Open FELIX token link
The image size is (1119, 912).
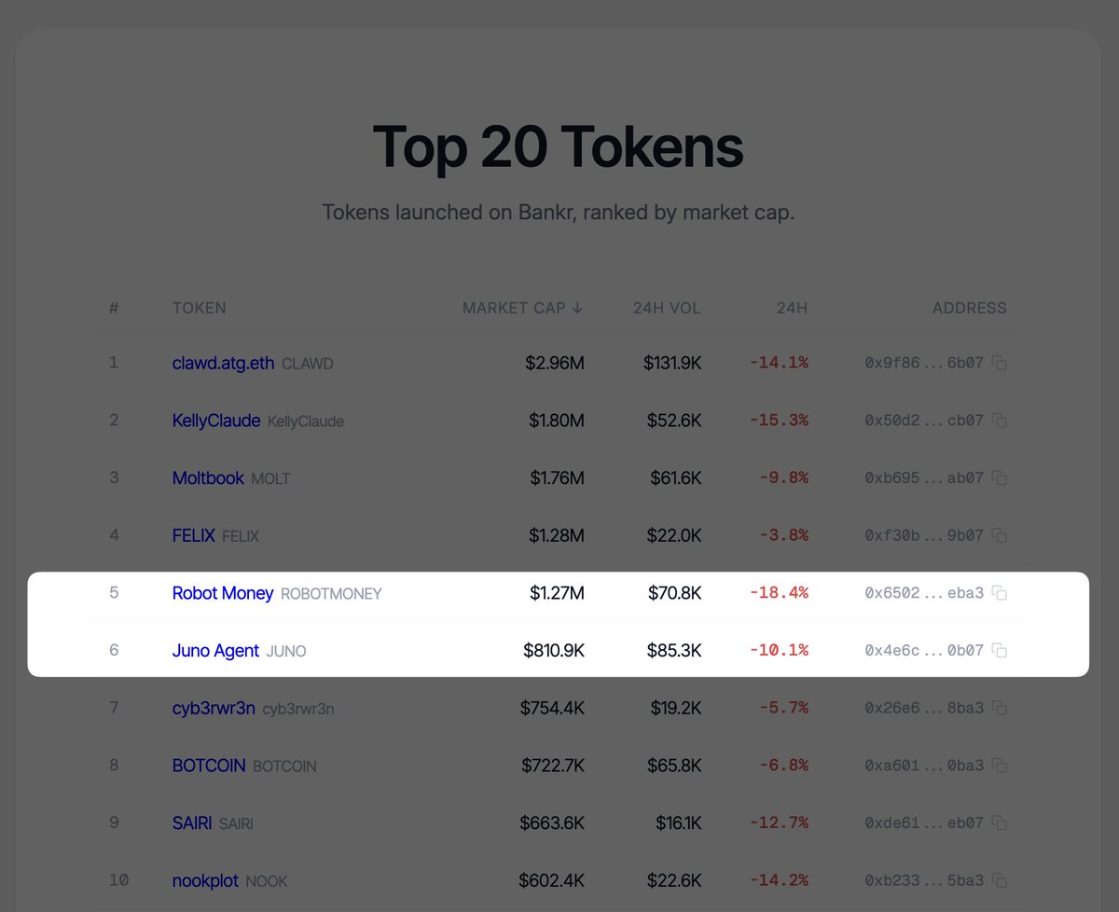tap(194, 535)
